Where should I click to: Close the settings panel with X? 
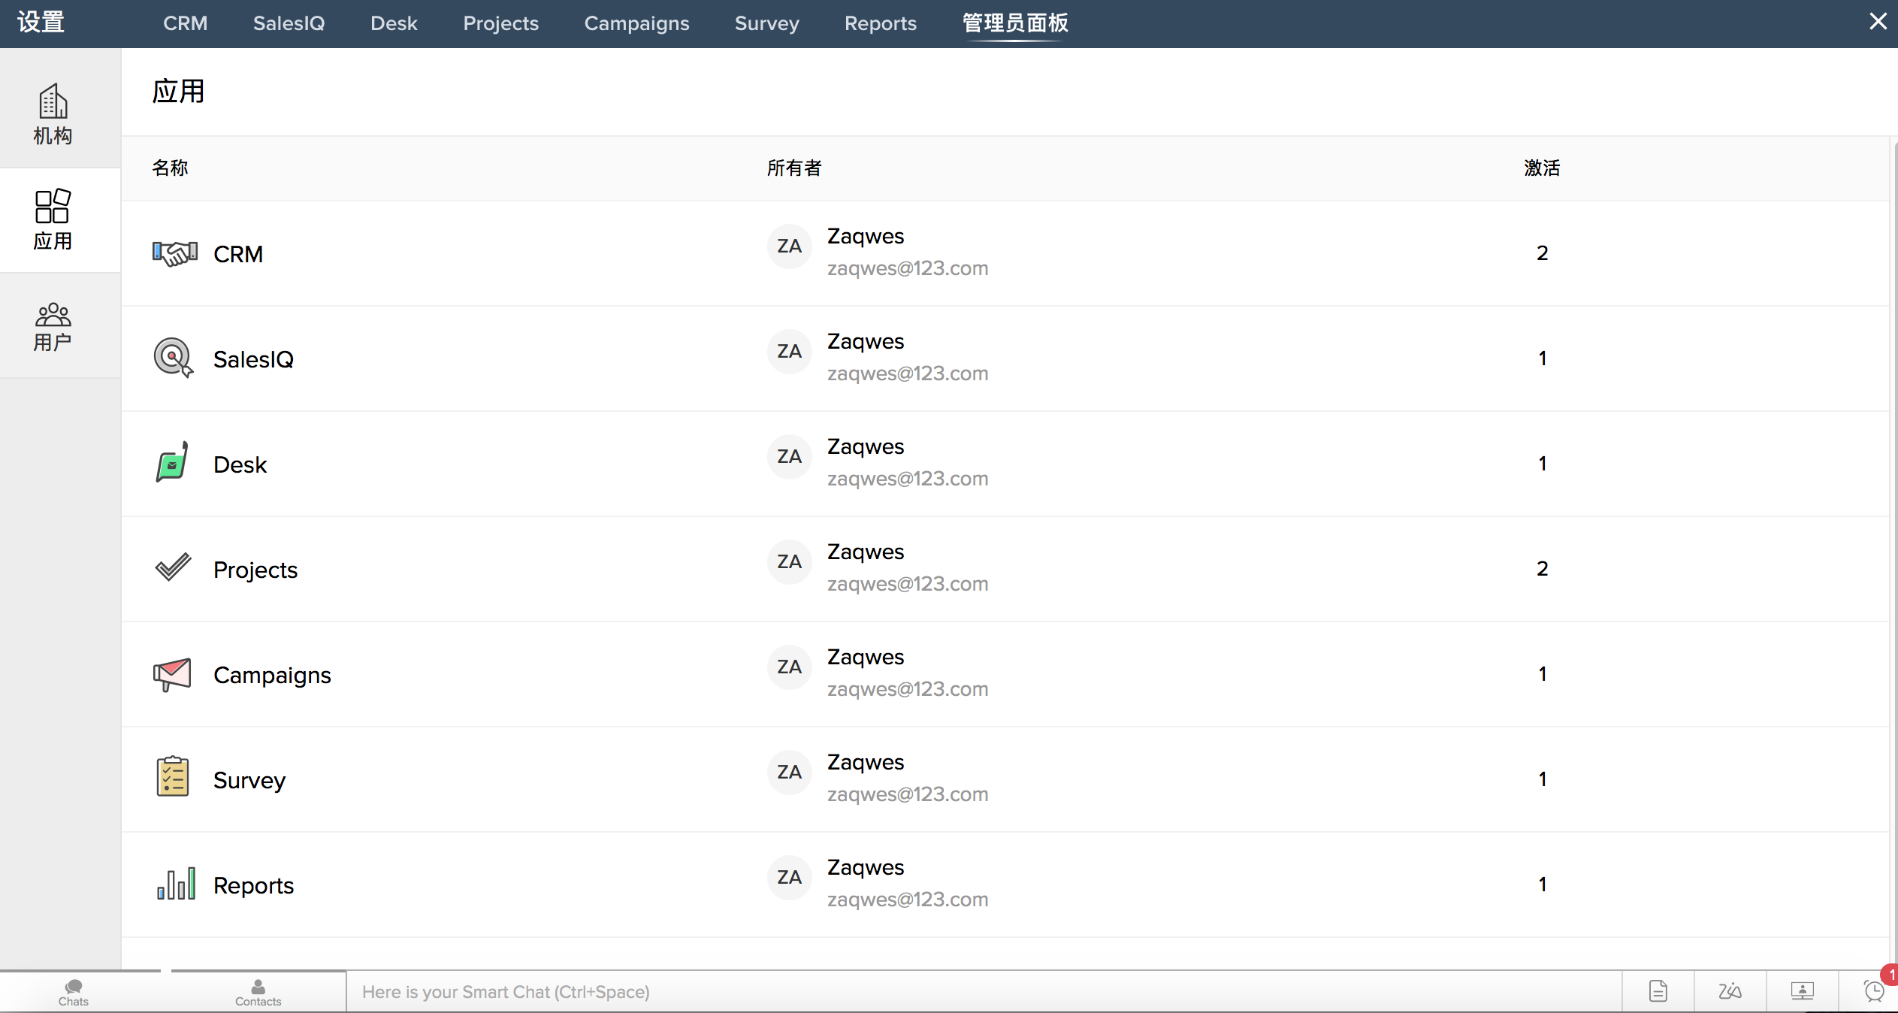pyautogui.click(x=1877, y=22)
